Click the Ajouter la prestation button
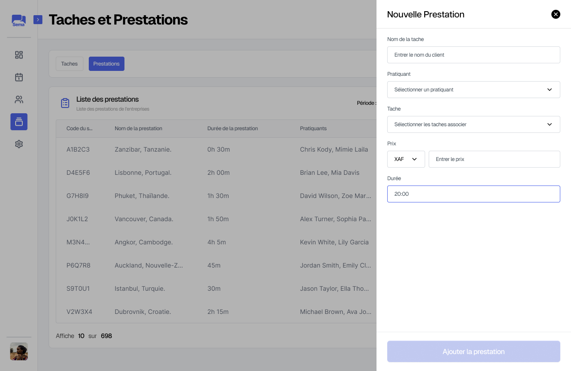 [473, 351]
